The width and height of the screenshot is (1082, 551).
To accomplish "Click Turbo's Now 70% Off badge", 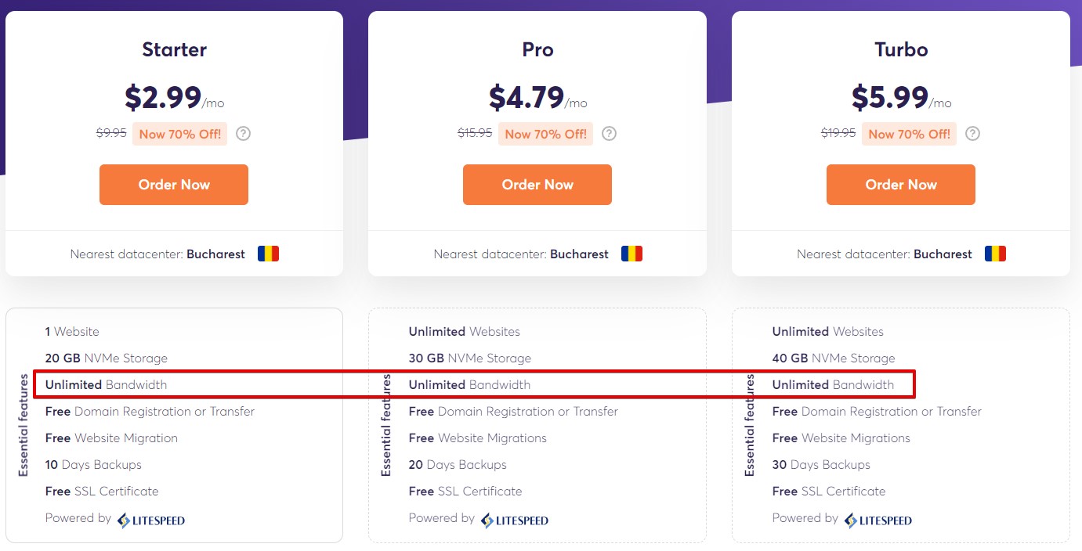I will pos(910,134).
